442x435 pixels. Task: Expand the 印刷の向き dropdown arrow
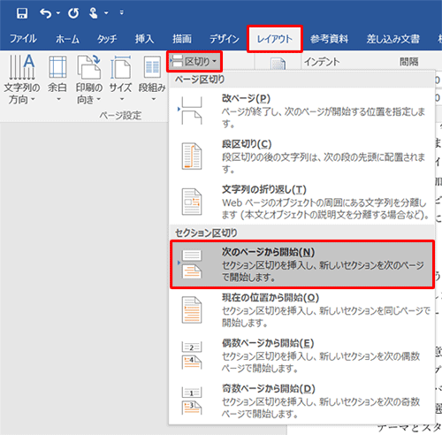[98, 99]
